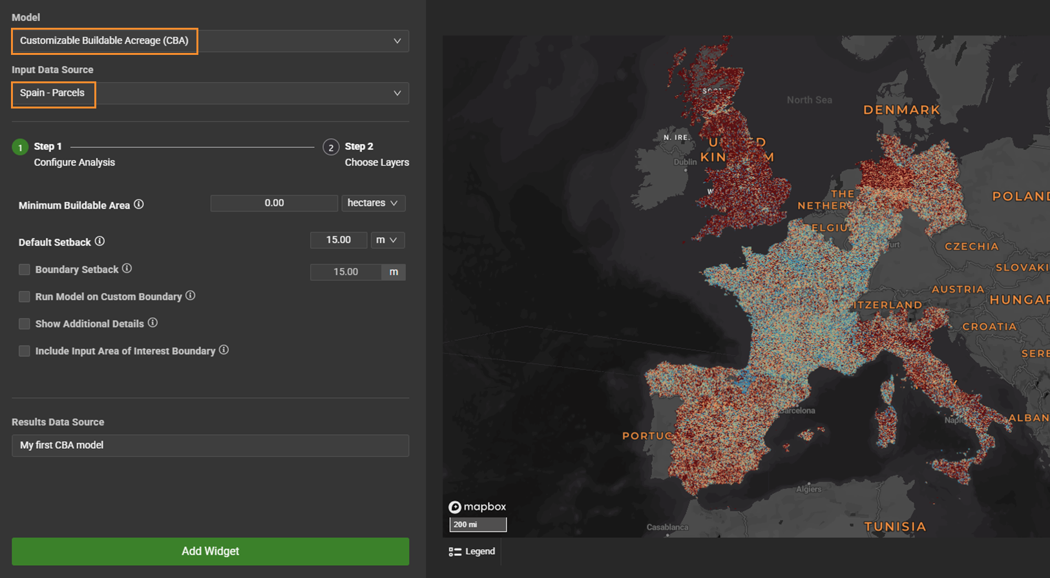The height and width of the screenshot is (578, 1050).
Task: Click the Boundary Setback value field
Action: (346, 272)
